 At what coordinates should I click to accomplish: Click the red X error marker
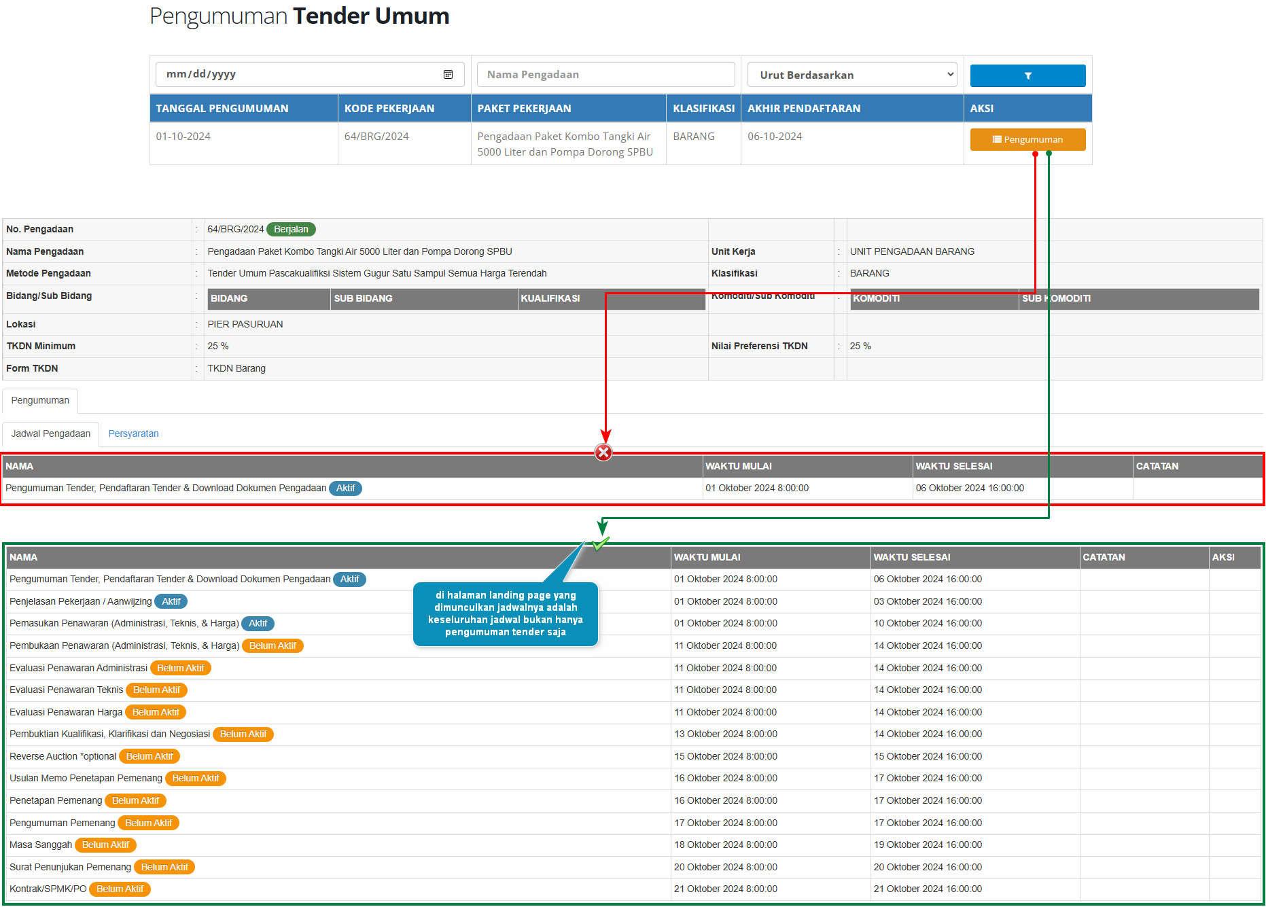pyautogui.click(x=603, y=452)
